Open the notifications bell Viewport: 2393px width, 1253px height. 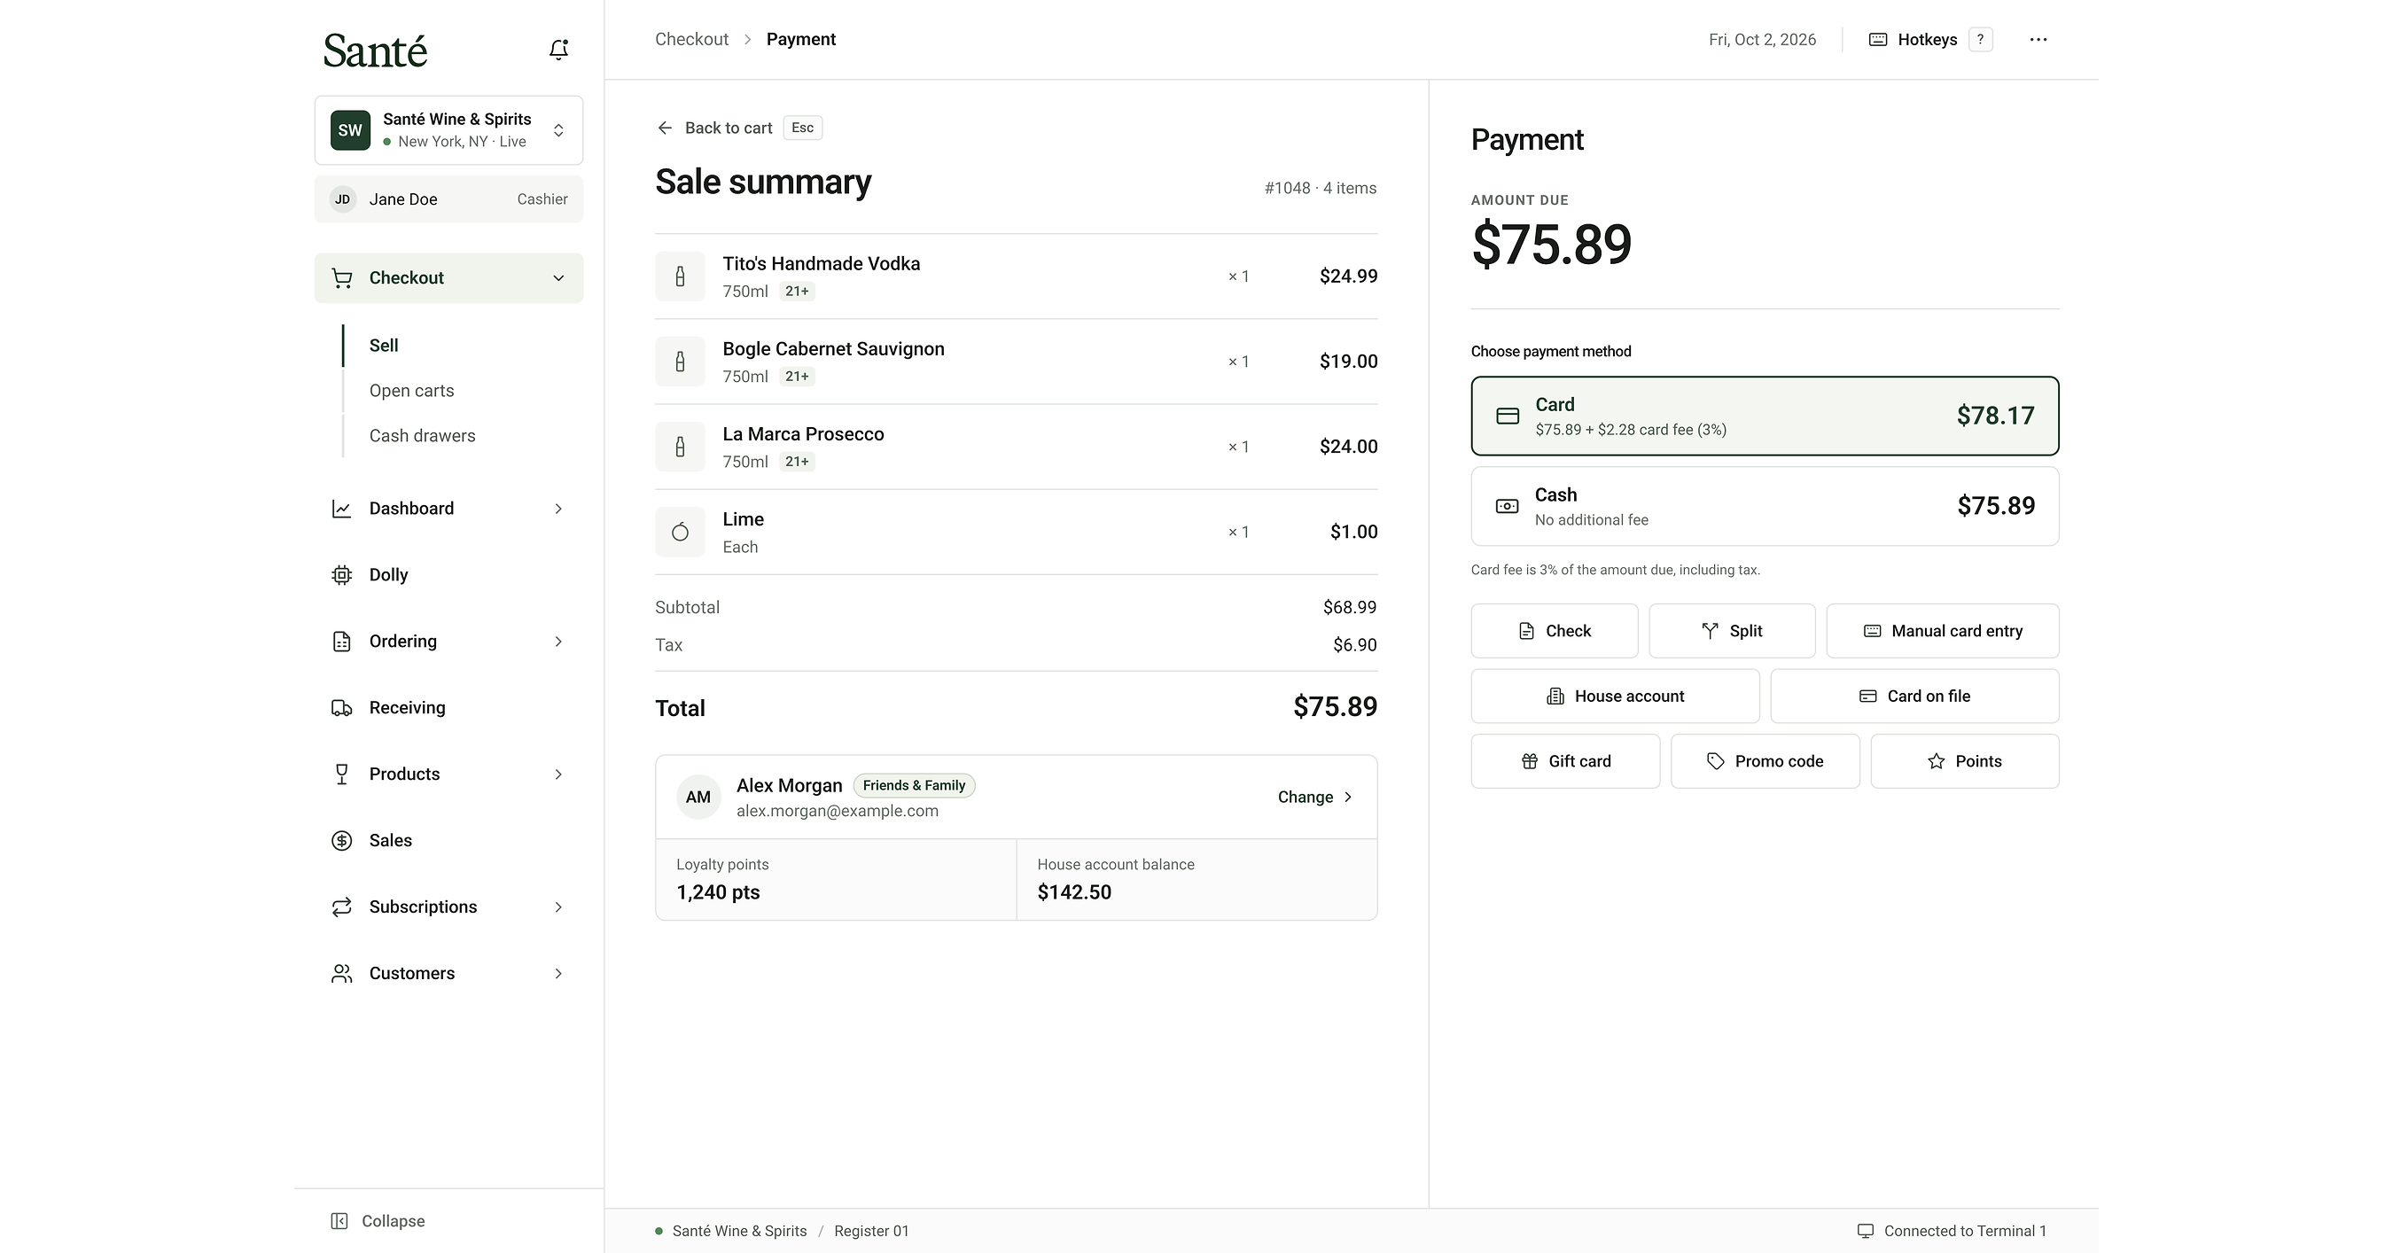[558, 50]
